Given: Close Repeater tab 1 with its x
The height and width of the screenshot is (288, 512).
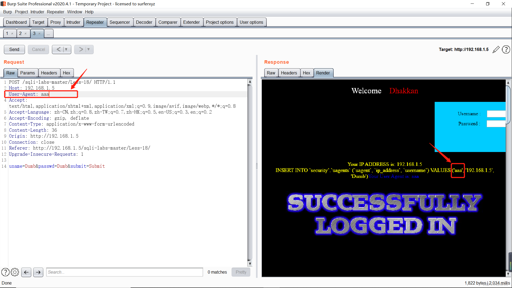Looking at the screenshot, I should pyautogui.click(x=12, y=34).
